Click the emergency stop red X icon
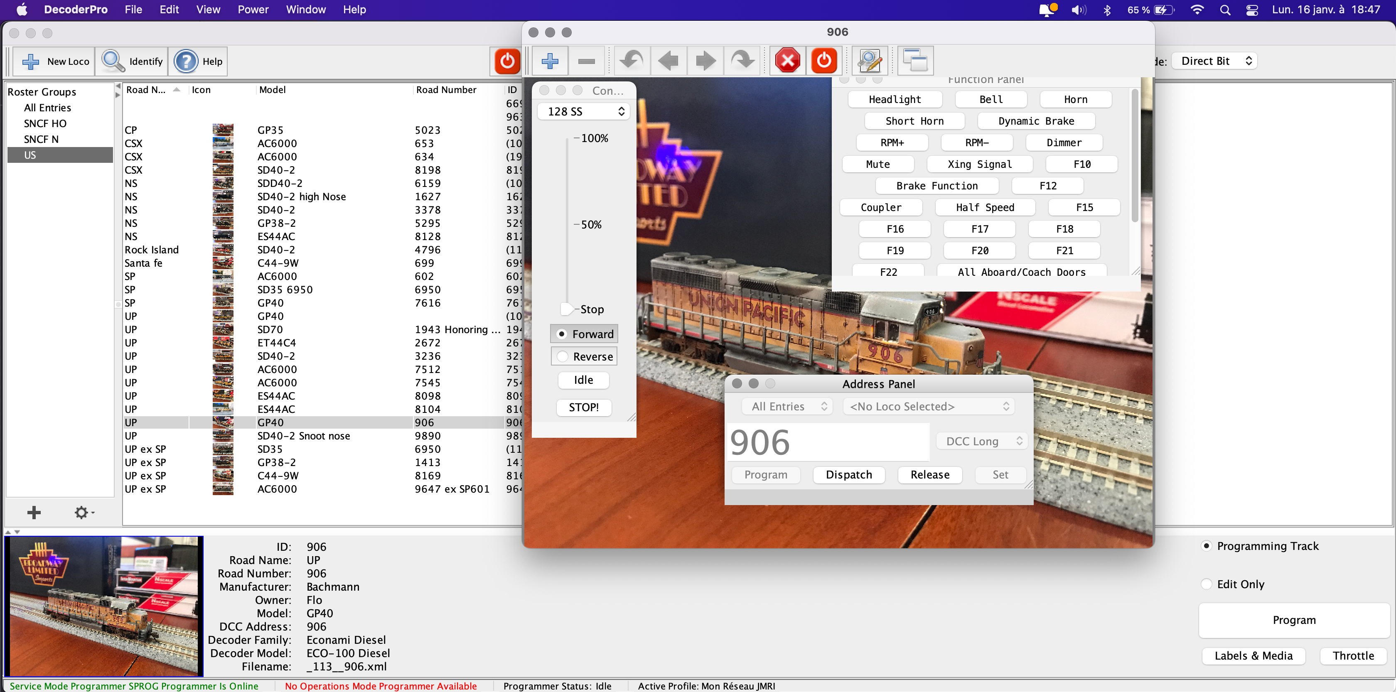Screen dimensions: 1396x692 click(787, 61)
